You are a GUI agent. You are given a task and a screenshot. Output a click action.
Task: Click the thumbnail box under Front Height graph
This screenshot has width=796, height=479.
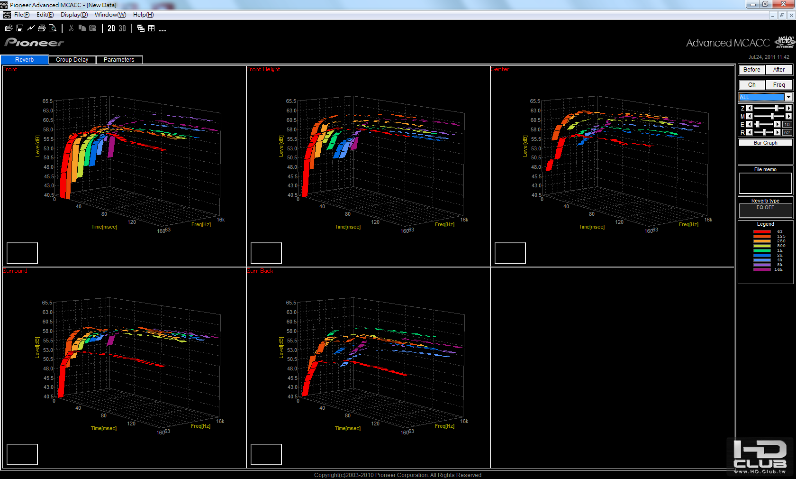pos(266,253)
